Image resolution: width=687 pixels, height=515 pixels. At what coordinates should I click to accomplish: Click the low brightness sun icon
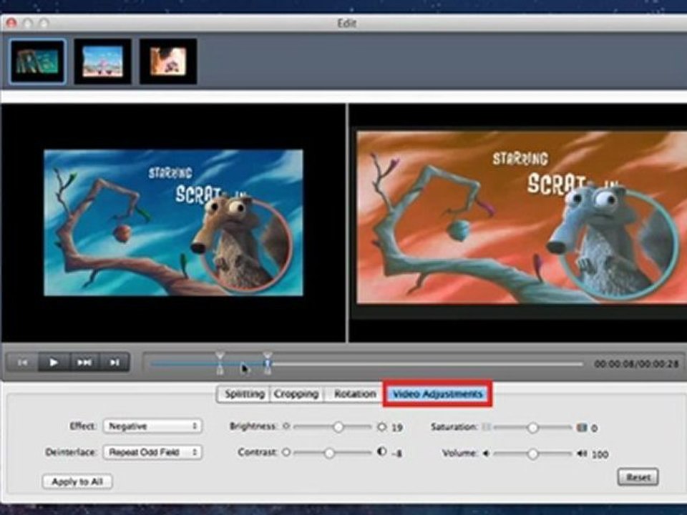point(286,426)
